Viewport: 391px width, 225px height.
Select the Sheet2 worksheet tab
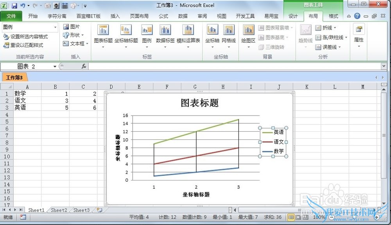pyautogui.click(x=59, y=210)
